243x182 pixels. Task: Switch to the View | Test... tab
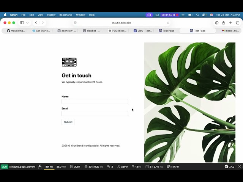(x=143, y=31)
